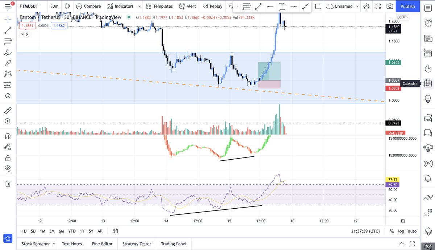Click the Publish button
435x250 pixels.
pos(408,6)
